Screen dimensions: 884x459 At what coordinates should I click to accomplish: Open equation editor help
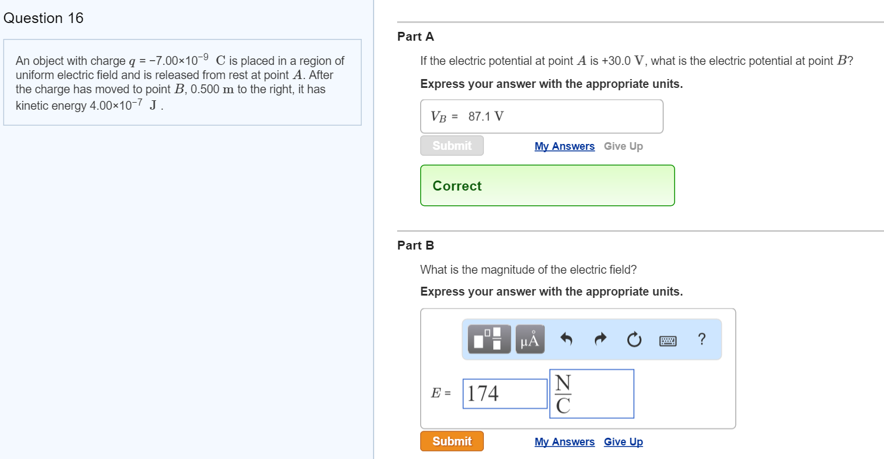(x=702, y=339)
